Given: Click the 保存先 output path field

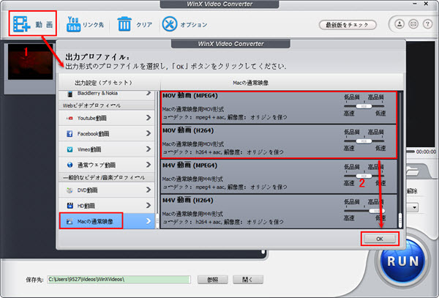Looking at the screenshot, I should click(x=119, y=279).
